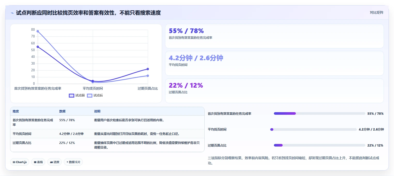
Task: Click the 试点前 data point above 过期页面占比
Action: click(148, 69)
